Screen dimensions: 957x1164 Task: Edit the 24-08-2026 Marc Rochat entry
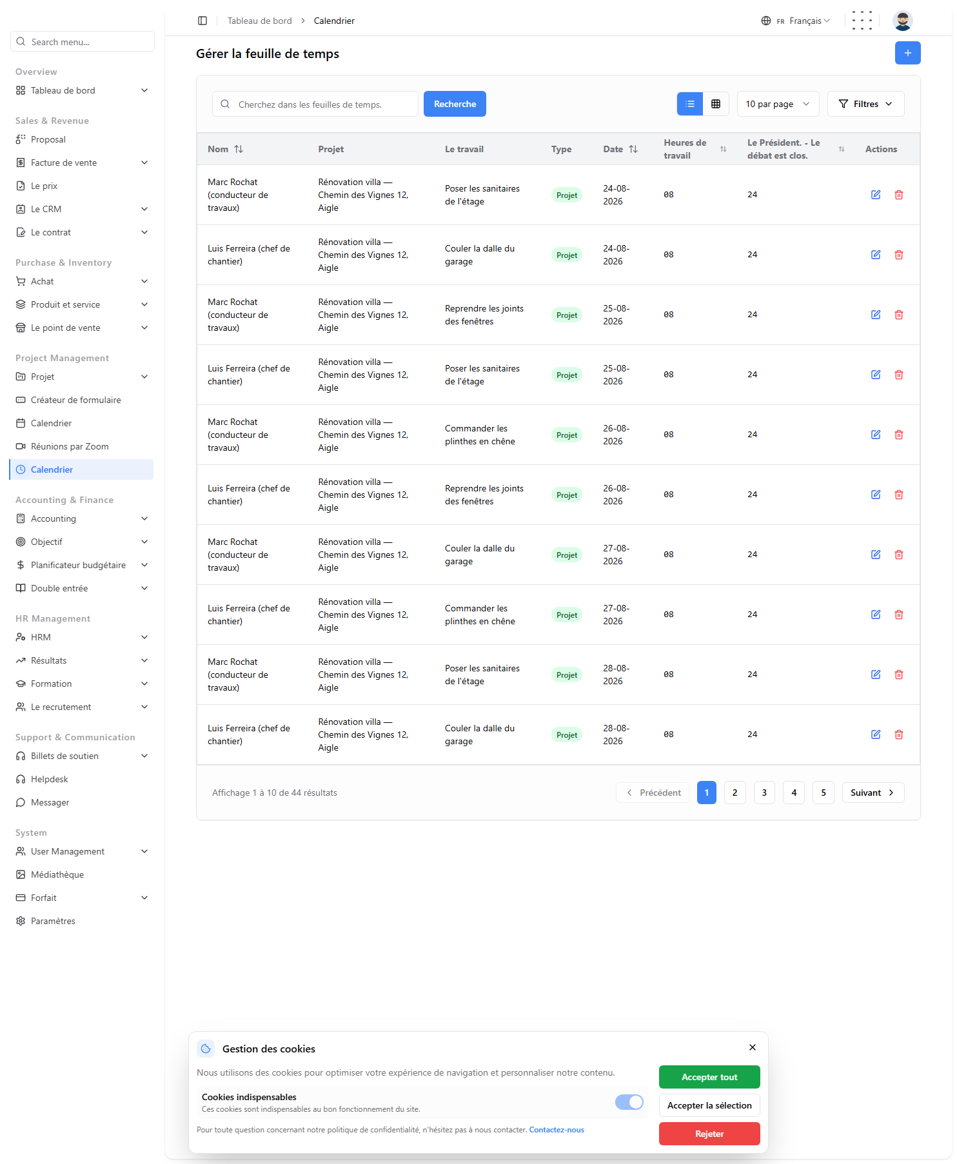875,195
